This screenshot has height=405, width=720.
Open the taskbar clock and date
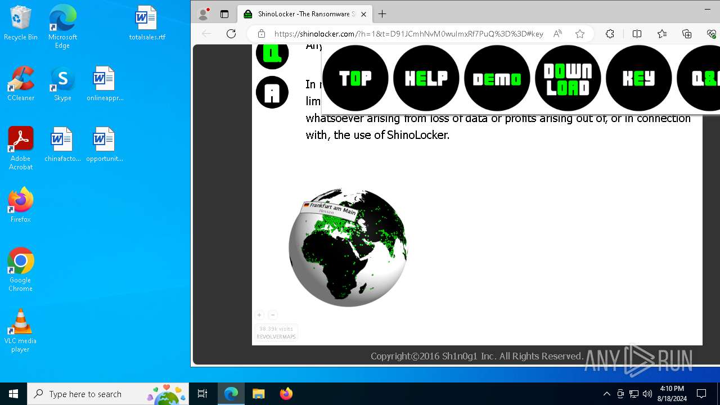tap(673, 394)
